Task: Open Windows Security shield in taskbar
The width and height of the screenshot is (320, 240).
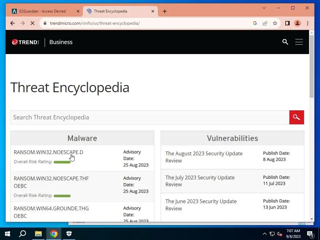Action: (x=69, y=234)
